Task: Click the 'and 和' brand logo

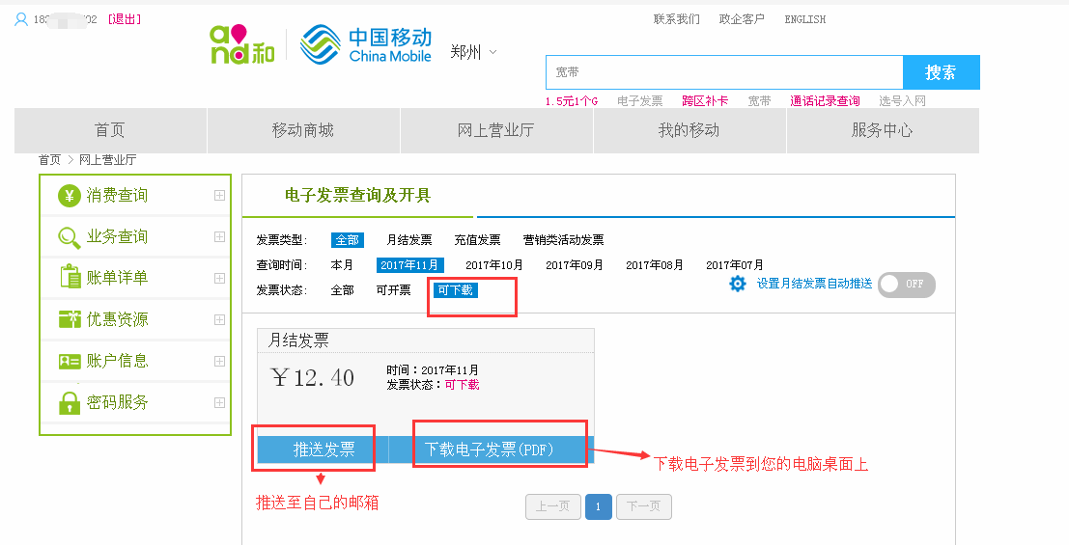Action: pyautogui.click(x=242, y=45)
